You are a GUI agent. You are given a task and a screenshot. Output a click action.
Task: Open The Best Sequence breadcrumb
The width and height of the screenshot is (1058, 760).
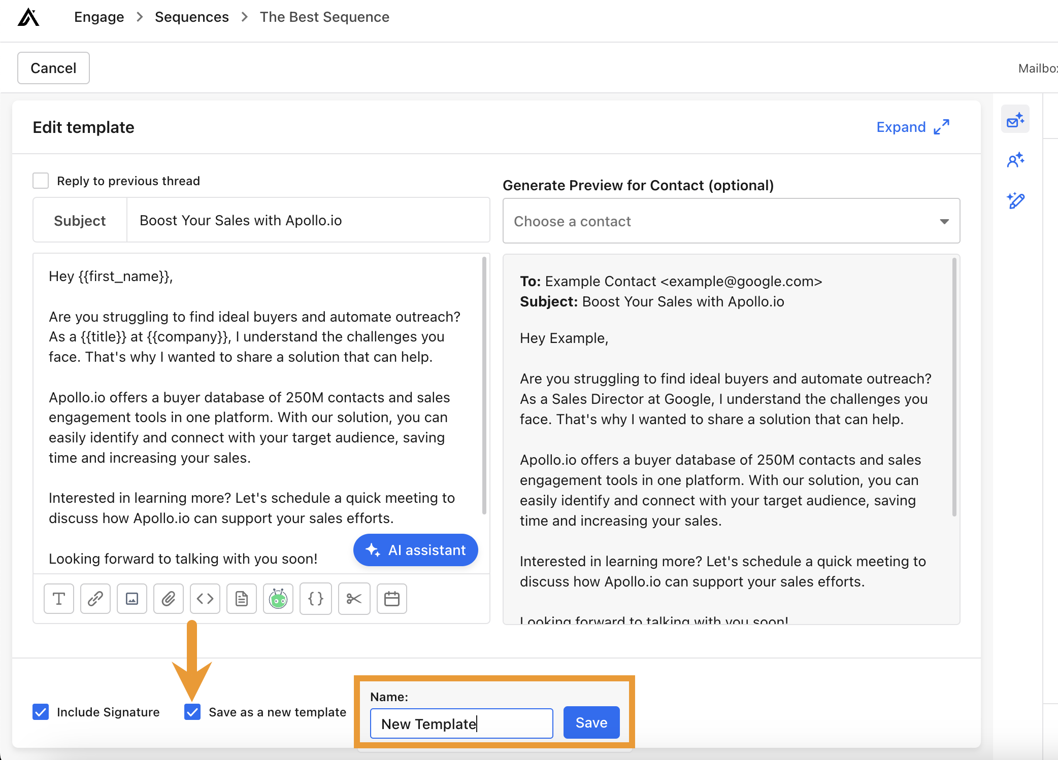point(324,17)
